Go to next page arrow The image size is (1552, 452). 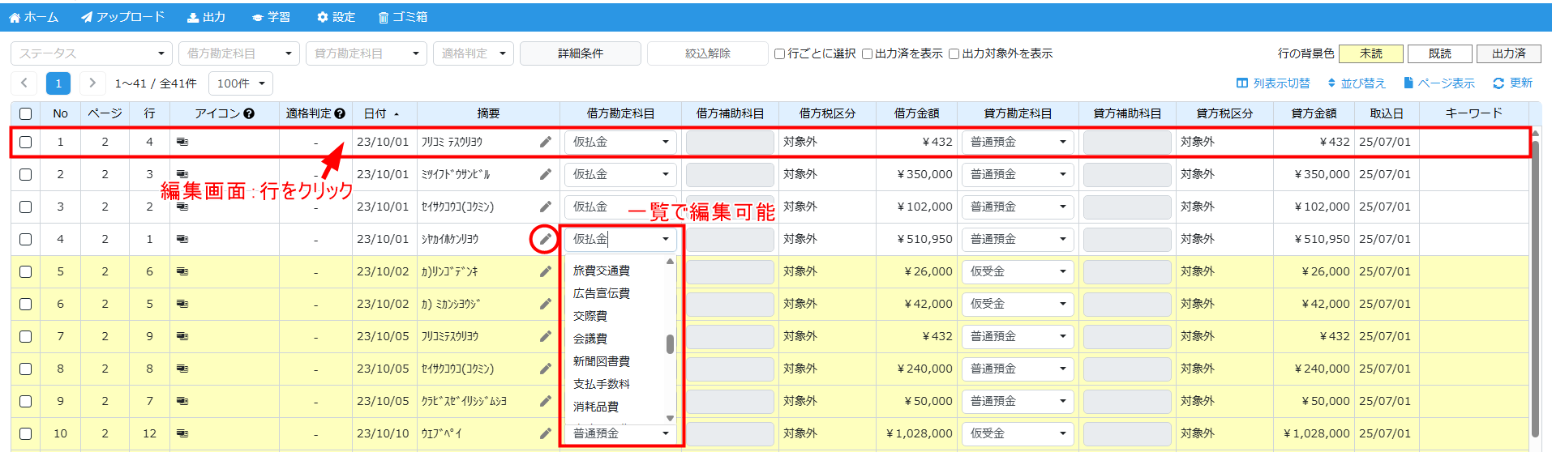[92, 83]
